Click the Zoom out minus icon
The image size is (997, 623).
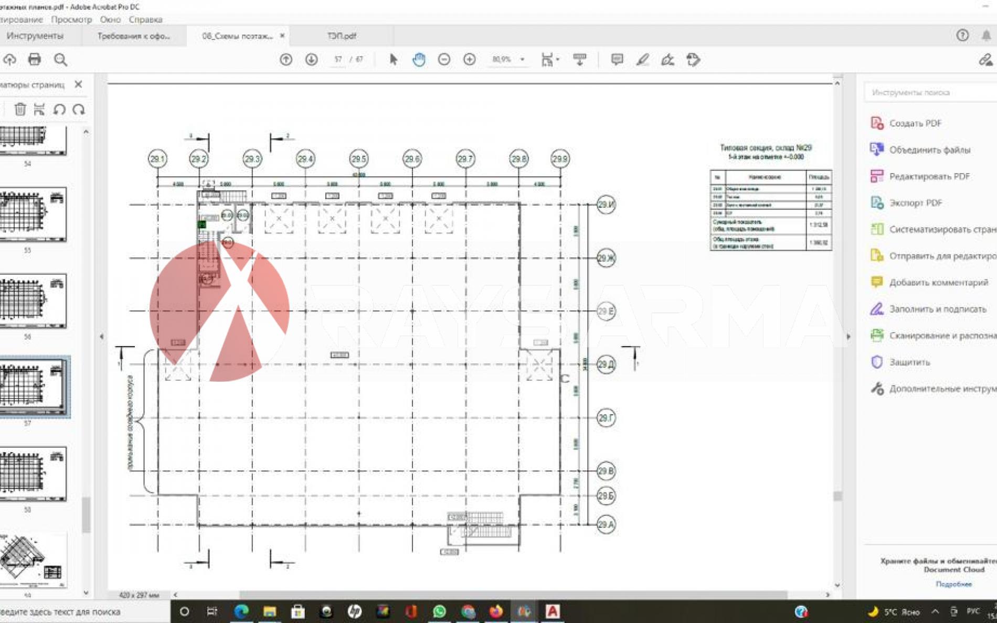coord(444,60)
